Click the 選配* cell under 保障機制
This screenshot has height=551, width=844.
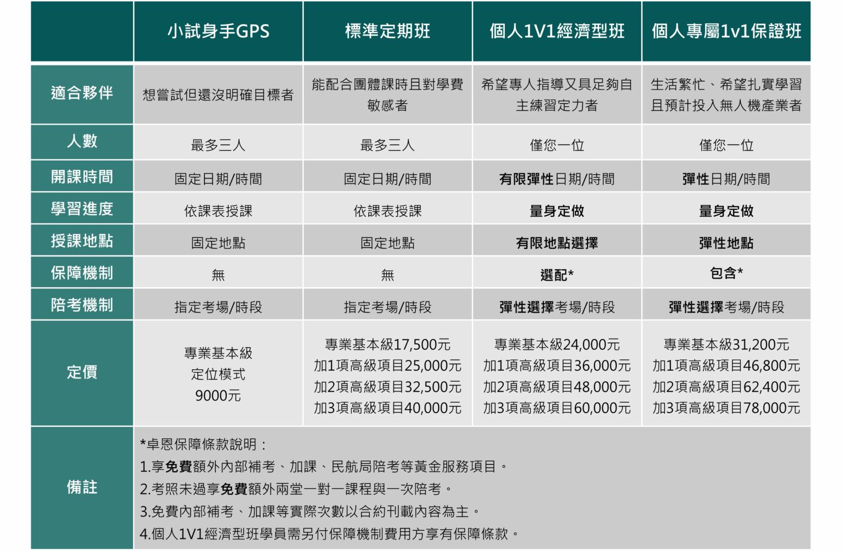(557, 275)
